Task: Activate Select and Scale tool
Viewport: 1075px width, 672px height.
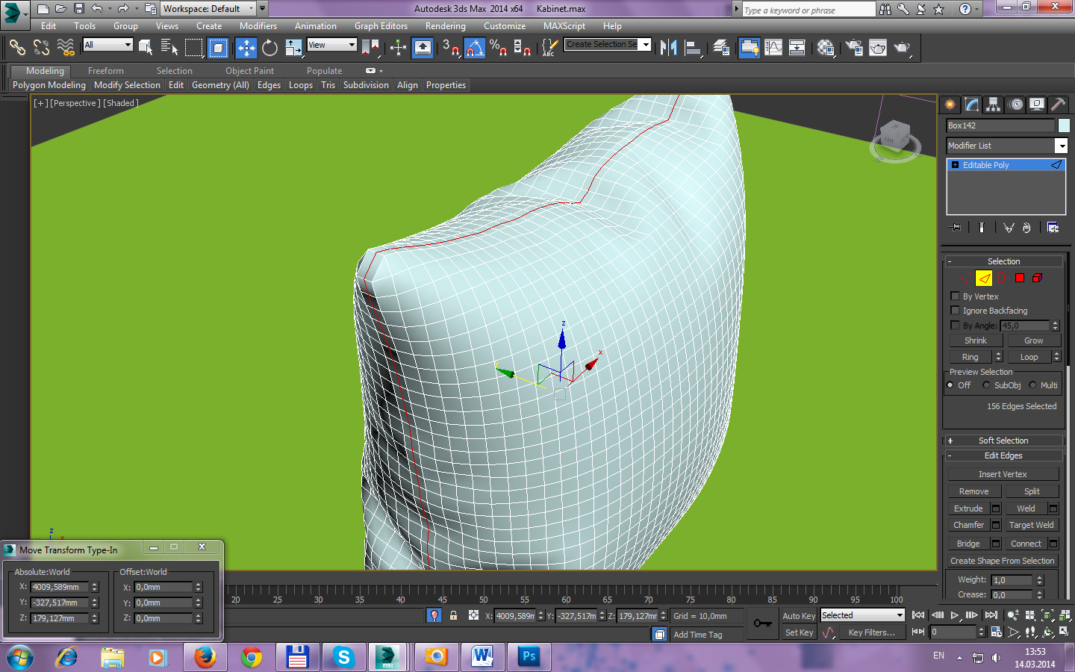Action: 293,48
